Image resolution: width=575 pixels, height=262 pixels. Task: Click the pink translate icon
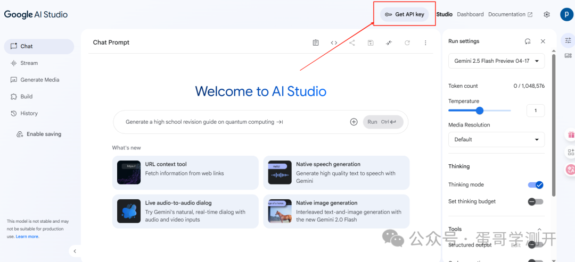click(x=571, y=169)
